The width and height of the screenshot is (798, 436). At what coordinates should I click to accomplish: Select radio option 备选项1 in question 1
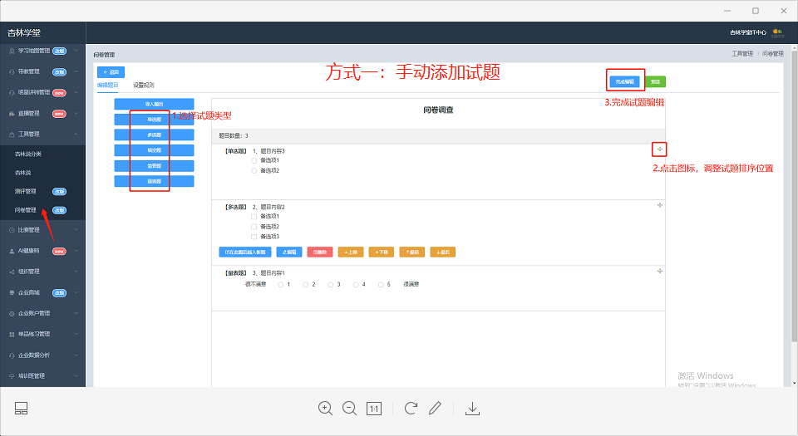click(x=254, y=160)
